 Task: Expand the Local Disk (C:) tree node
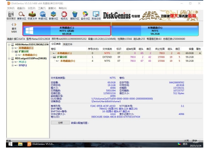(x=12, y=48)
